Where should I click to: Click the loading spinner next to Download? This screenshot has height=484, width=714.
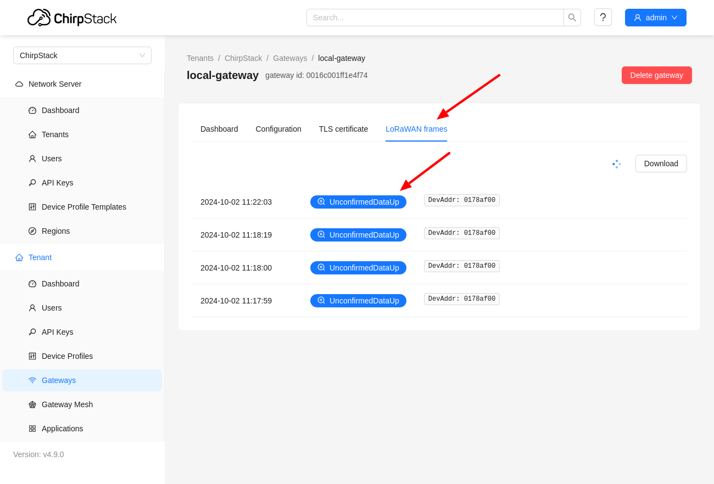(x=617, y=164)
